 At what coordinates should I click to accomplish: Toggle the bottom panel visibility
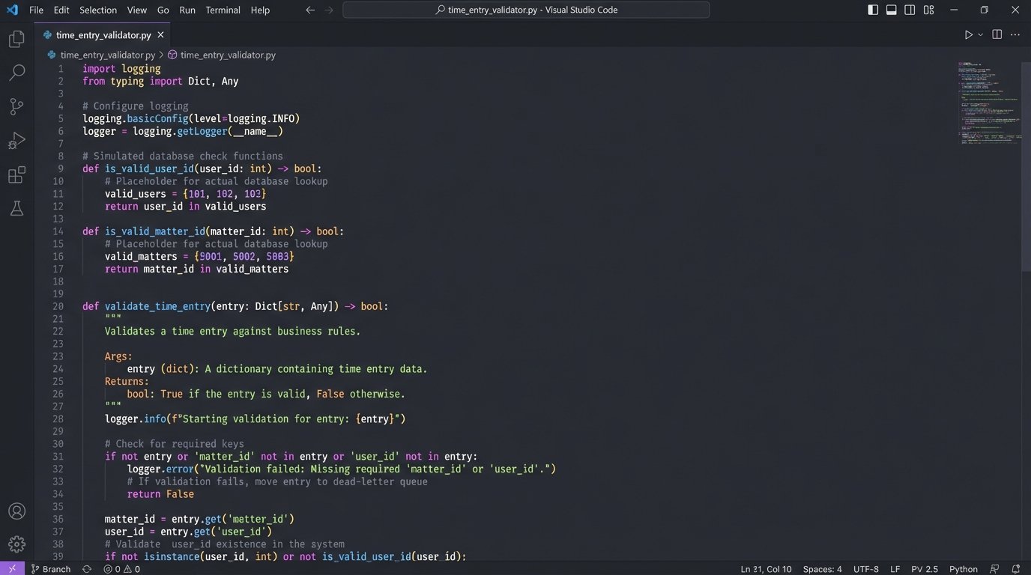892,10
